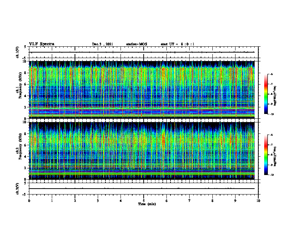This screenshot has width=291, height=225.
Task: Click the "VLF Spectra" plot title
Action: [x=42, y=44]
